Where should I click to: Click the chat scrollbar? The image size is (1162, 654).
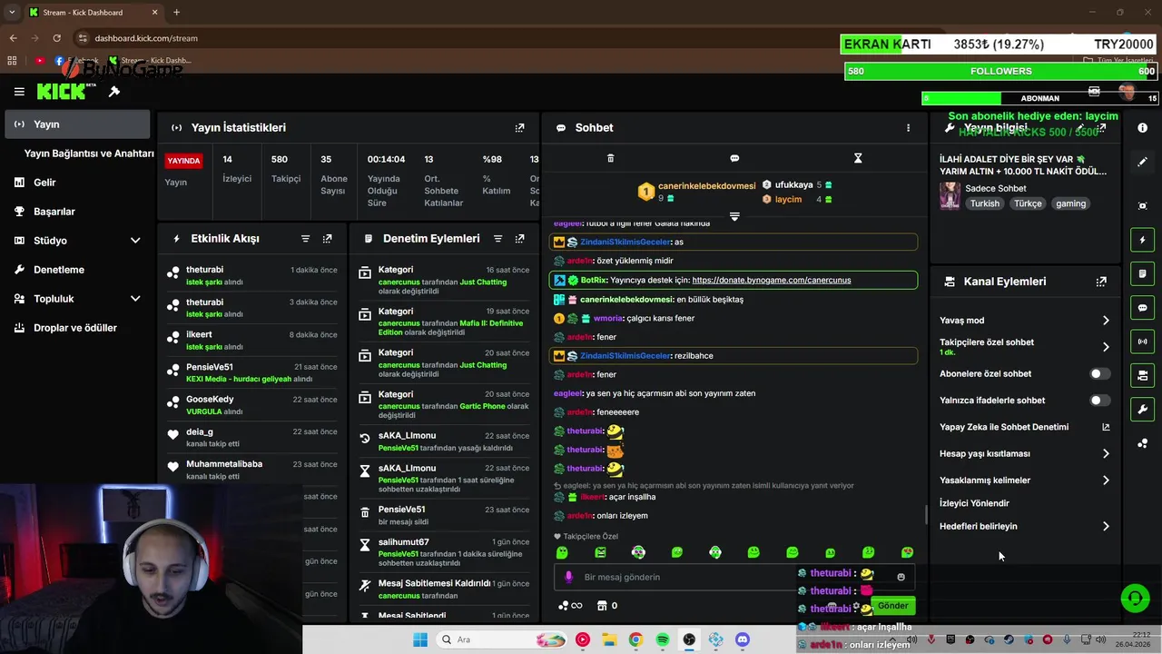coord(926,514)
